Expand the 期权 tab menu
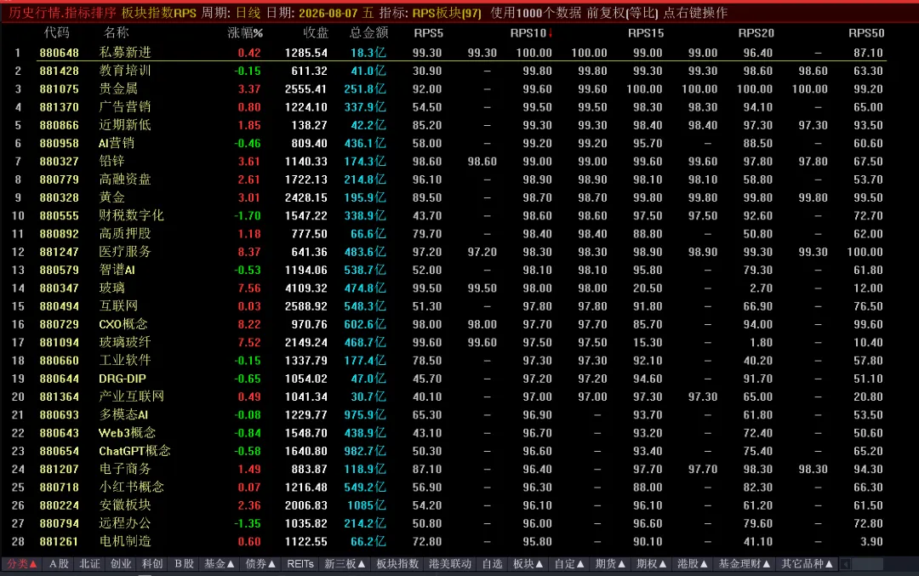This screenshot has height=576, width=919. coord(651,564)
